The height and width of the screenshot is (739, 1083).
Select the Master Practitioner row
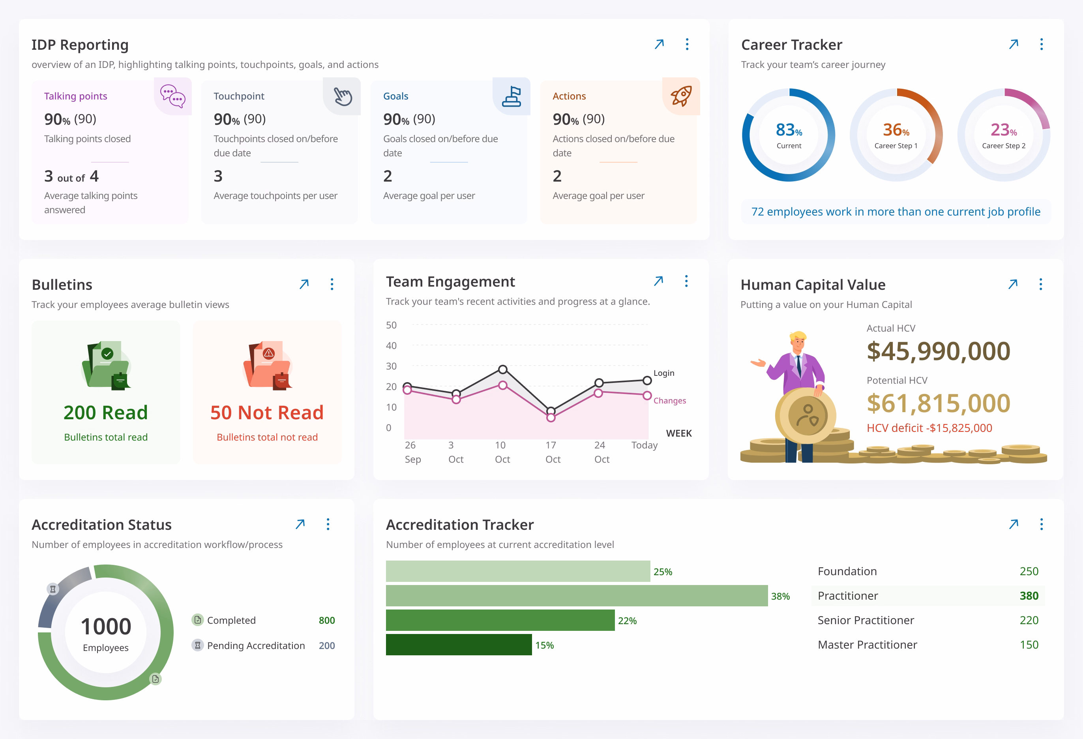[928, 644]
